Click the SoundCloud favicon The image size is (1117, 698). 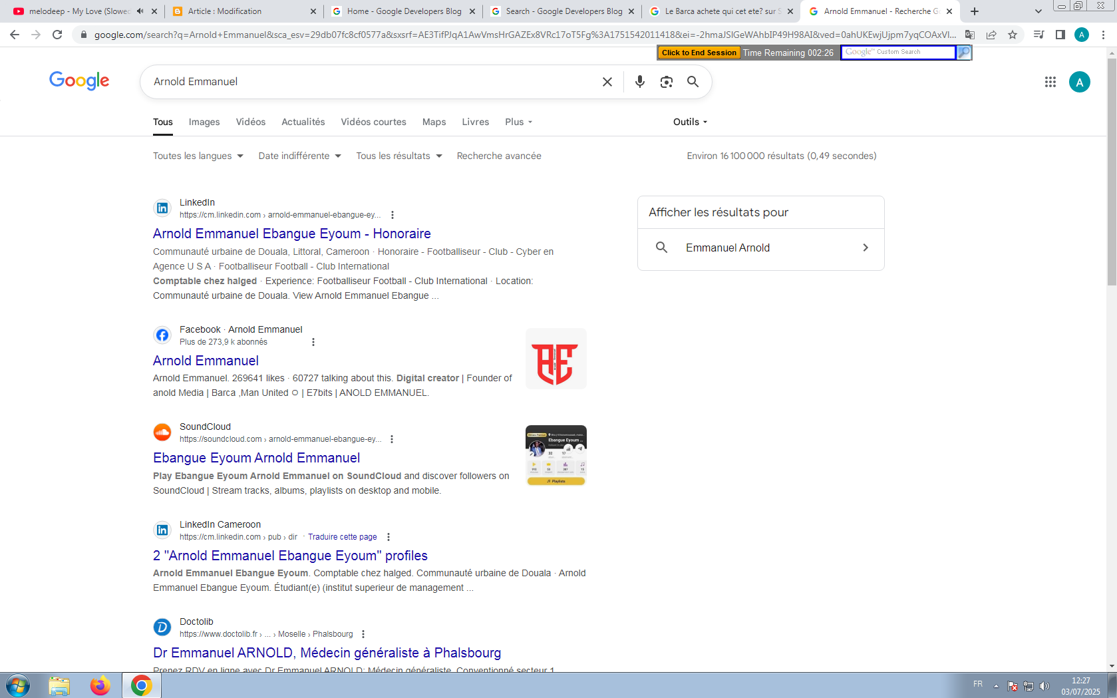pyautogui.click(x=162, y=433)
